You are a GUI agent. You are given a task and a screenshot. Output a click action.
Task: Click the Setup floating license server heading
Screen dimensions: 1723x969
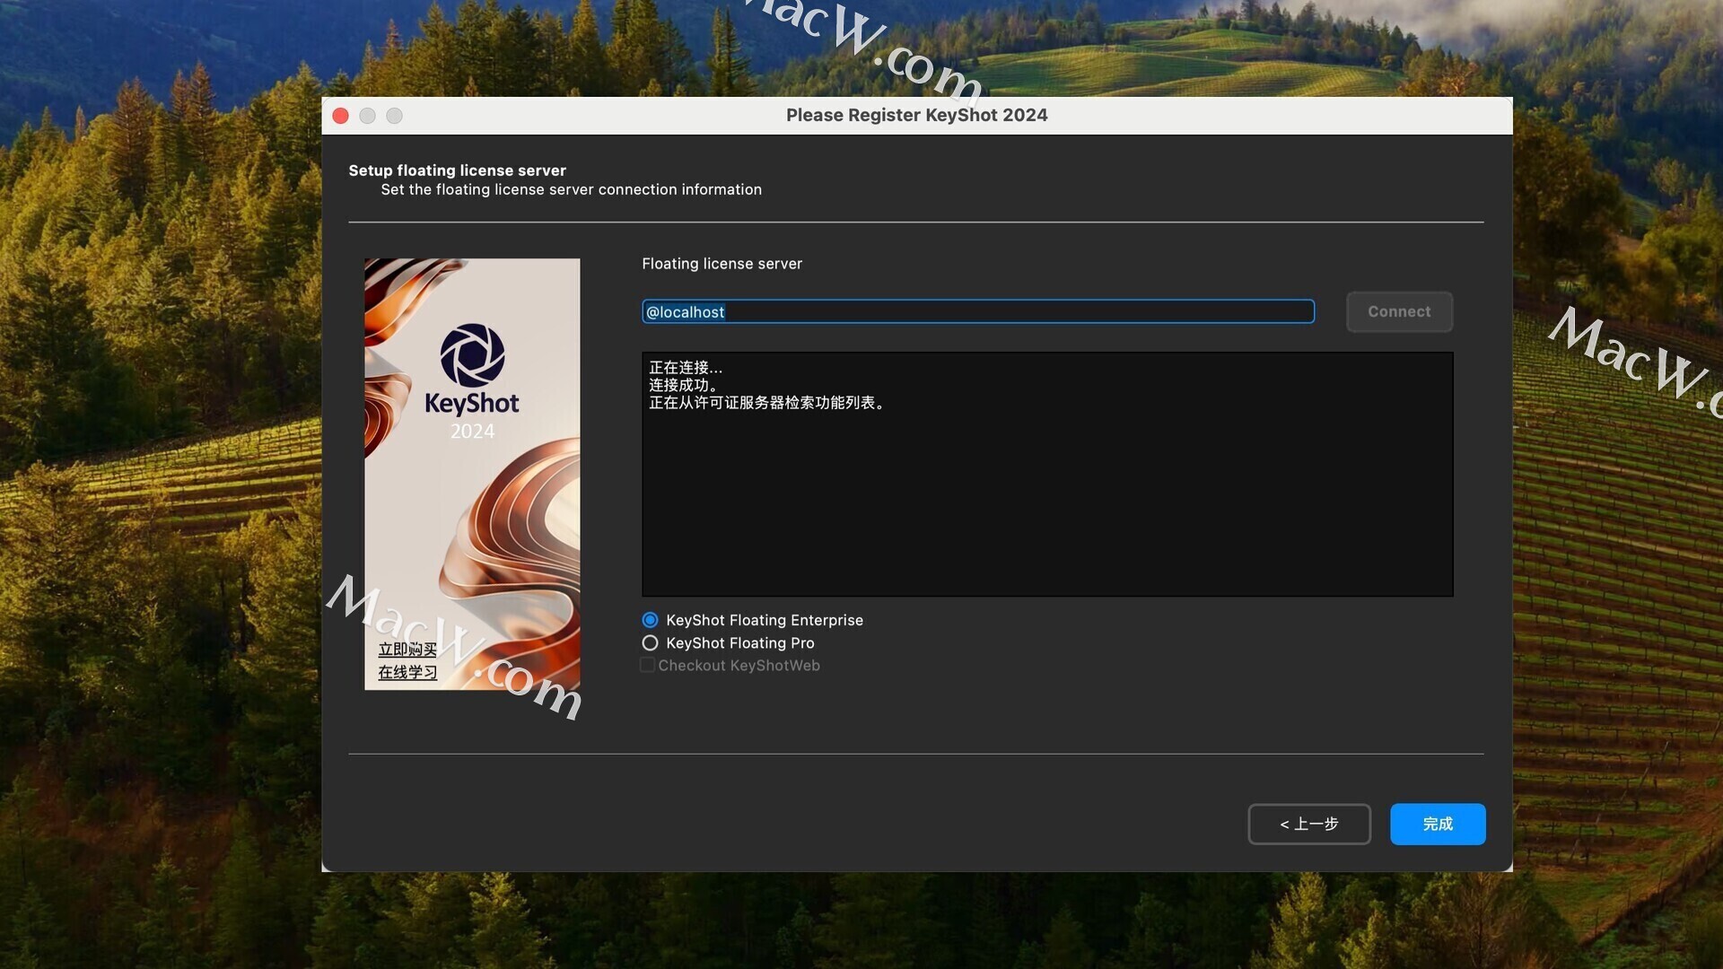click(457, 170)
